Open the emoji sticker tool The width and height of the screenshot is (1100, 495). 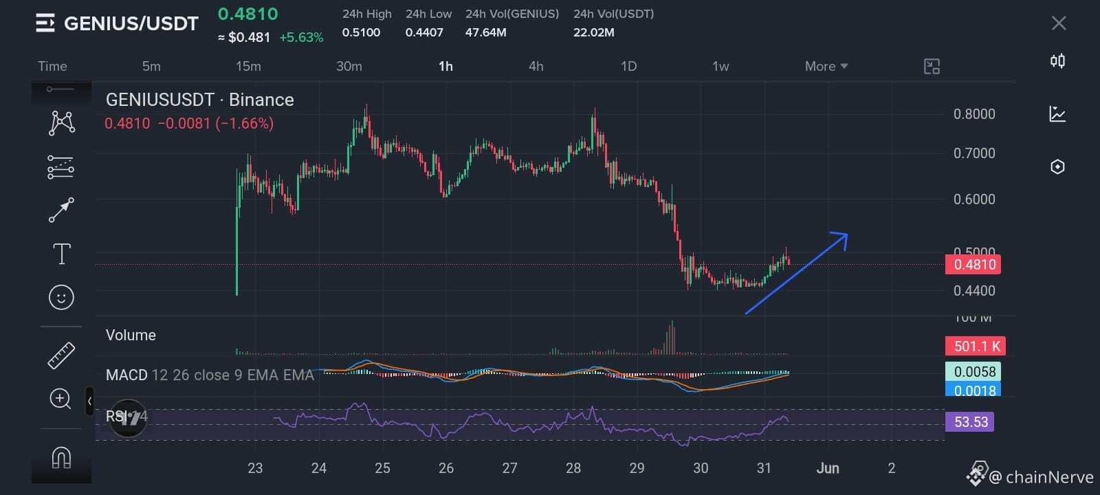tap(61, 297)
